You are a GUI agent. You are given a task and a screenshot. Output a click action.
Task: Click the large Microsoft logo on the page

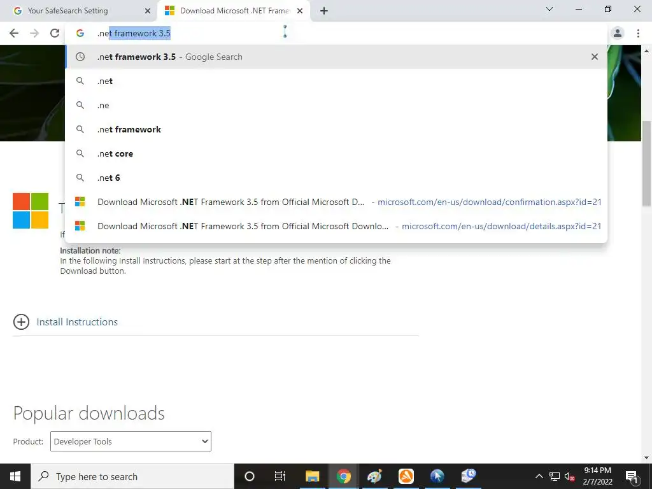[31, 210]
